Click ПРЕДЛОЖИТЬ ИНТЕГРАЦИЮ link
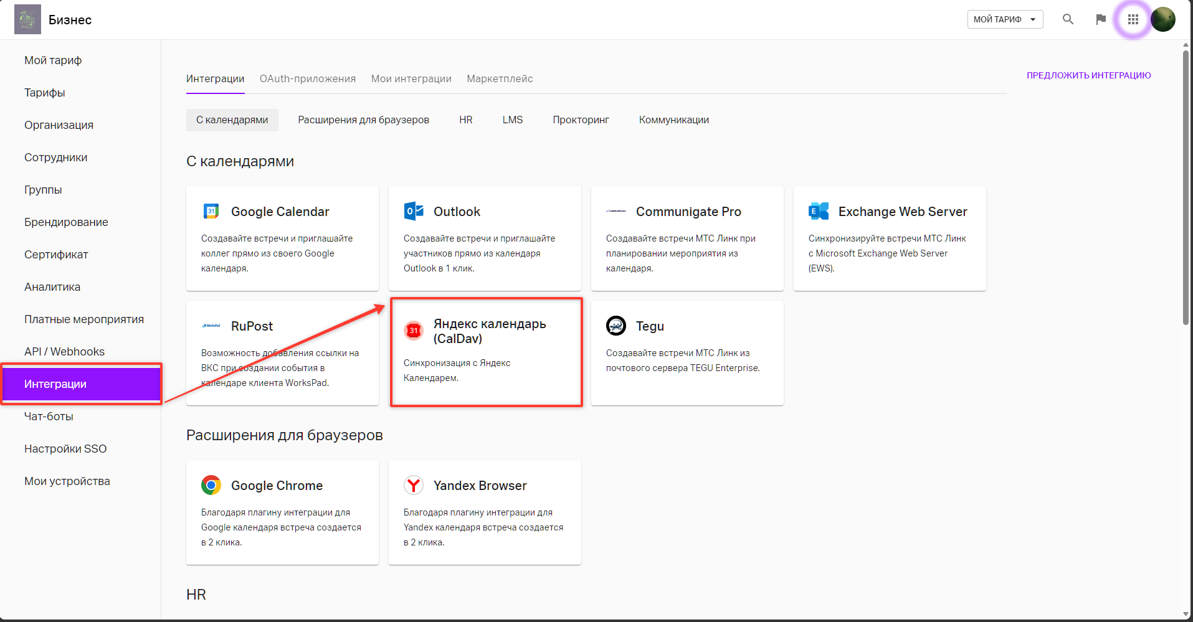Image resolution: width=1193 pixels, height=622 pixels. (x=1089, y=75)
